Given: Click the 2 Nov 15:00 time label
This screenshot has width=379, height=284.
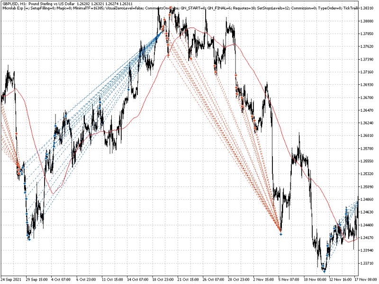Looking at the screenshot, I should (263, 279).
